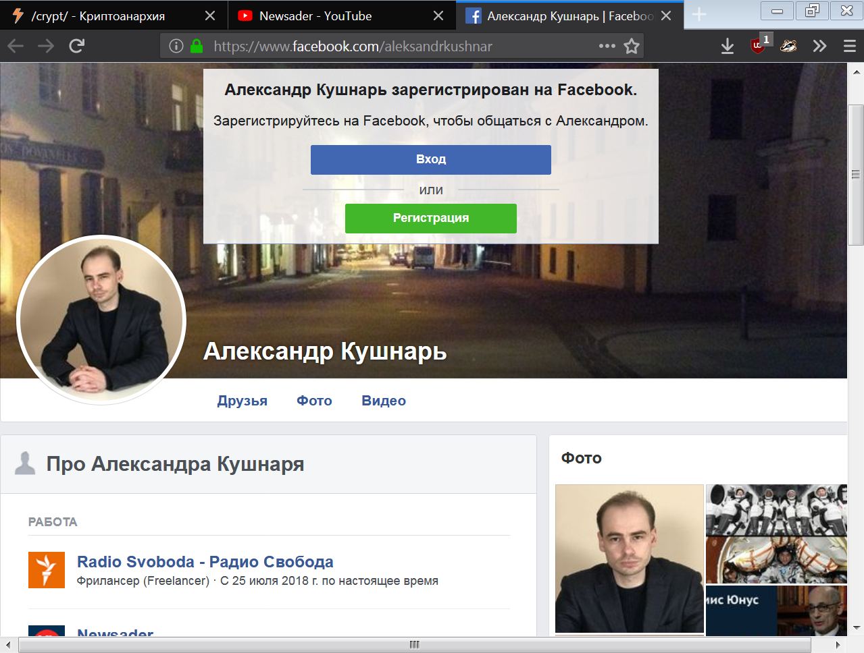Open page actions three-dot menu
Viewport: 864px width, 653px height.
[607, 46]
